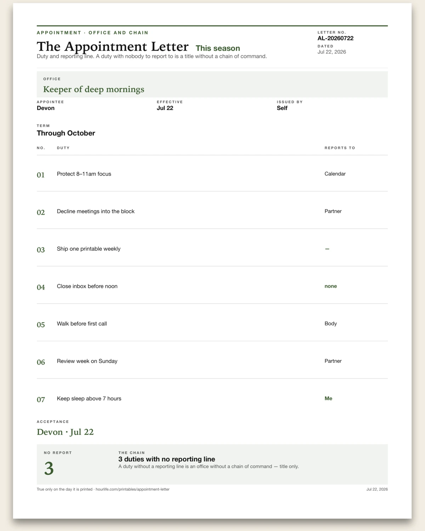The height and width of the screenshot is (531, 425).
Task: Click the dash for Ship one printable row
Action: click(327, 249)
